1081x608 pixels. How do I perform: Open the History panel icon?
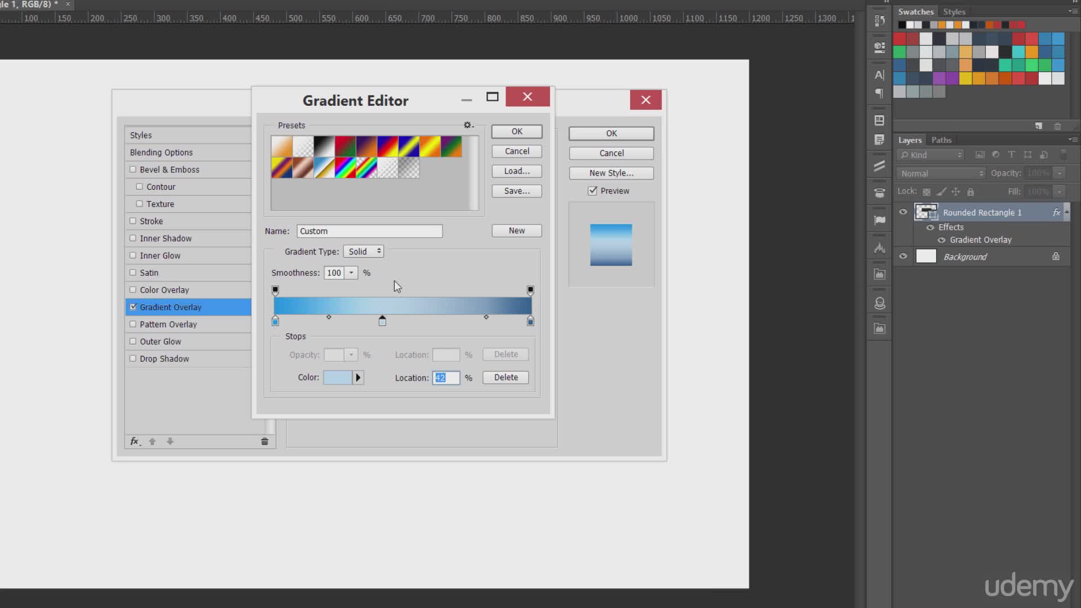(879, 21)
